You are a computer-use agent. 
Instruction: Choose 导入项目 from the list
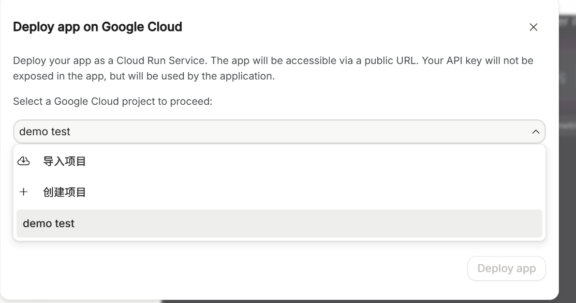click(279, 161)
